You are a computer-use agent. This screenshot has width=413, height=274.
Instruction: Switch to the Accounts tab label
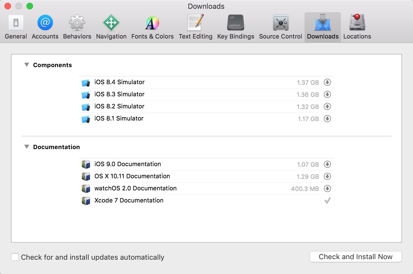[x=45, y=36]
